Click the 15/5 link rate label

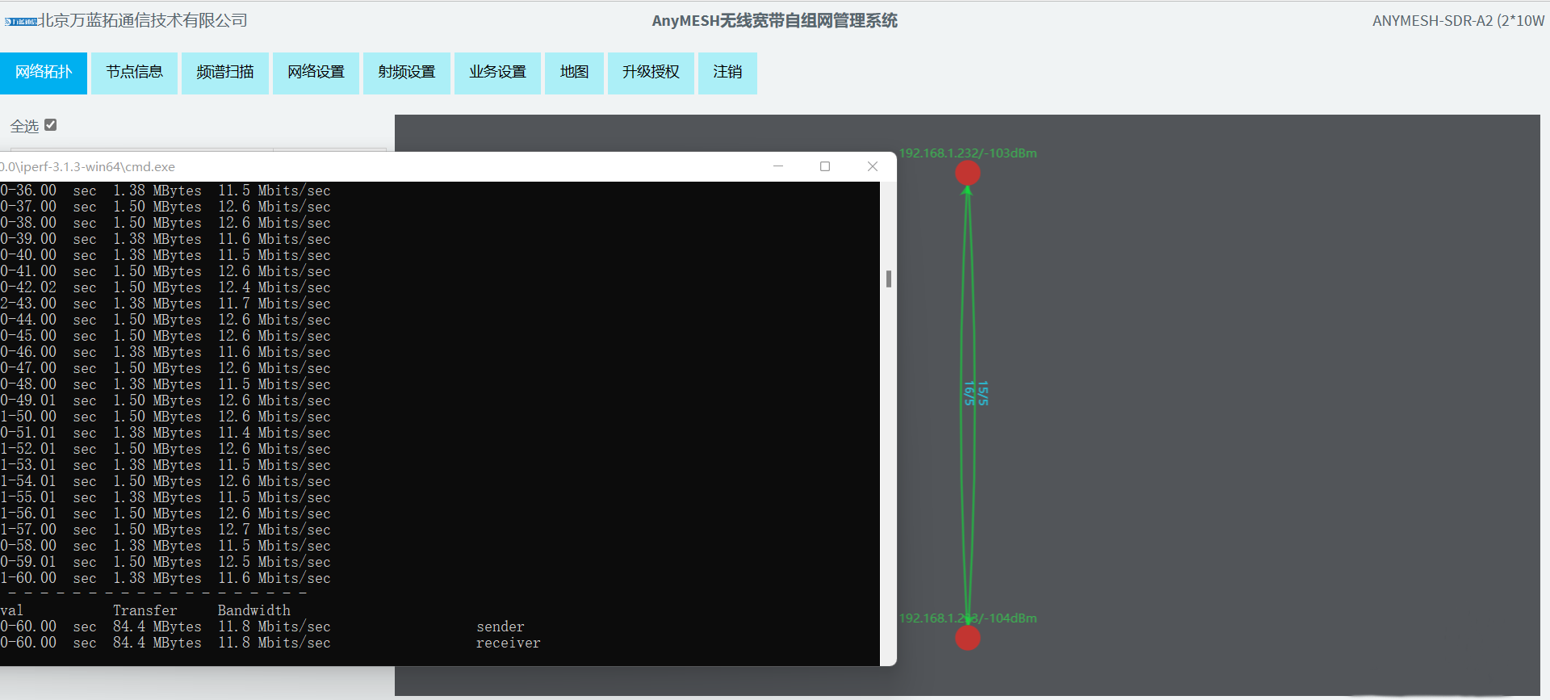click(x=982, y=393)
